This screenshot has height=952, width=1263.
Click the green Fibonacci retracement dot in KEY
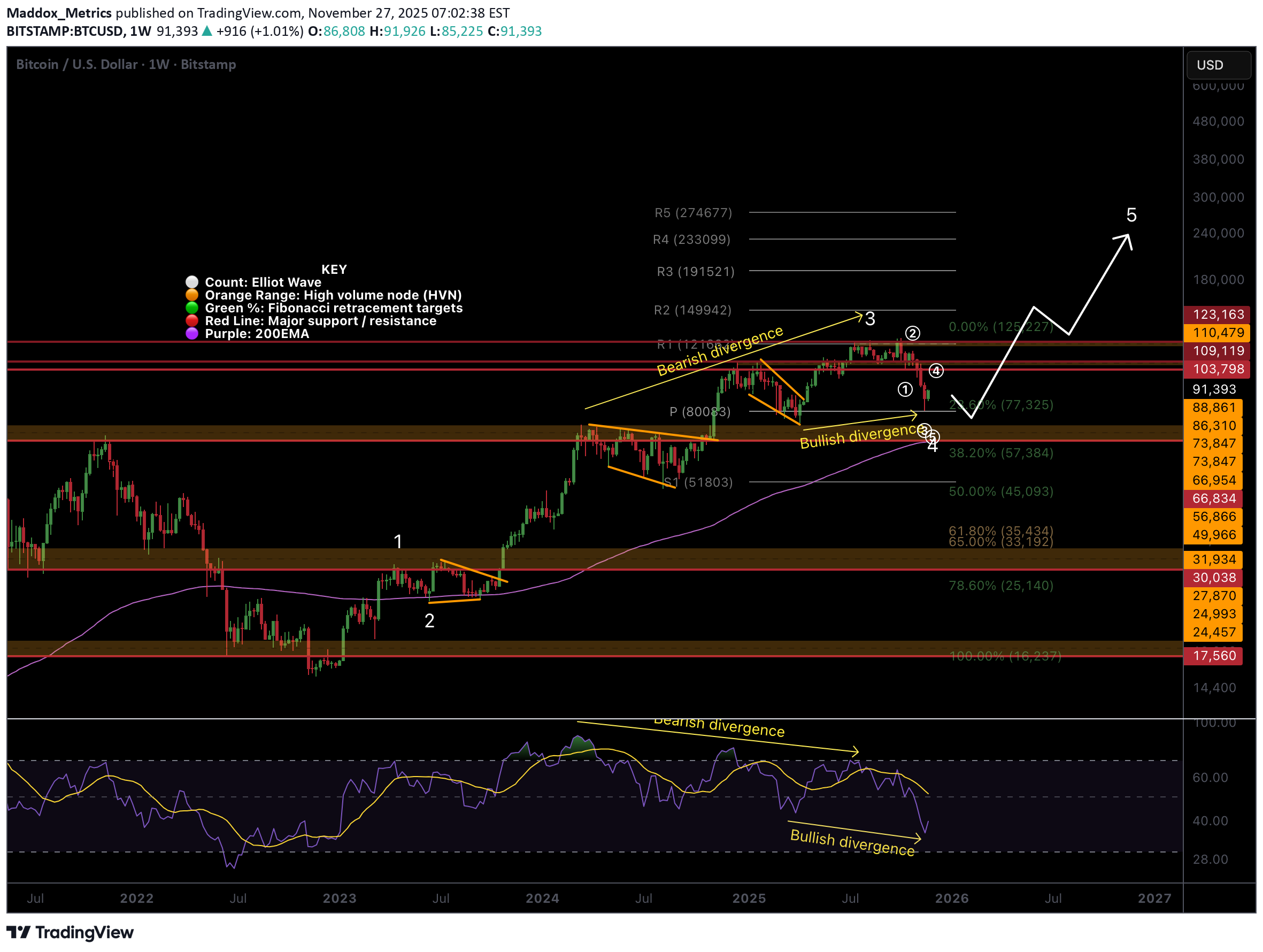pyautogui.click(x=192, y=308)
